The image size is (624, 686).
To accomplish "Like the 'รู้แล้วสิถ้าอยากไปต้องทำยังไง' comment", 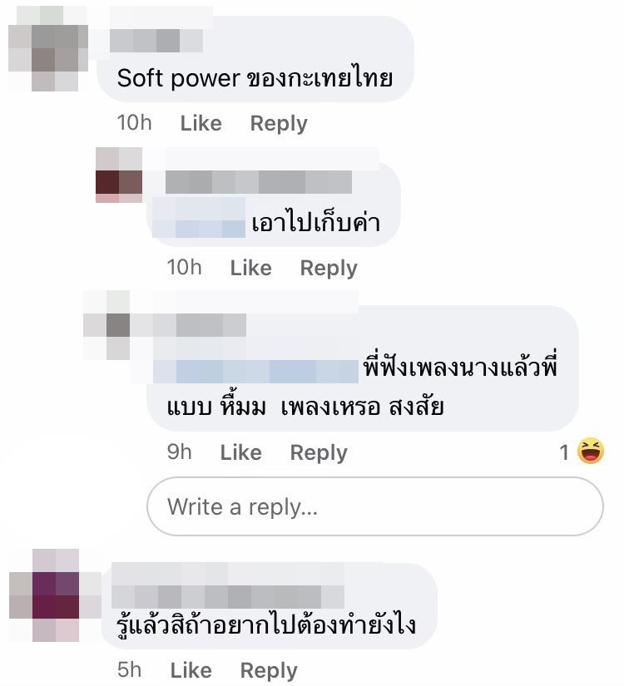I will point(191,670).
